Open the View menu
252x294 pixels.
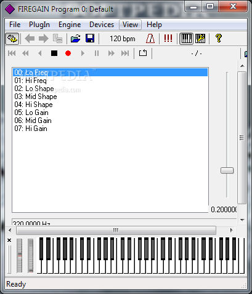(130, 25)
